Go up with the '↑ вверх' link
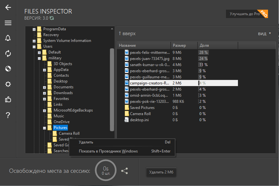This screenshot has width=279, height=186. pos(127,34)
